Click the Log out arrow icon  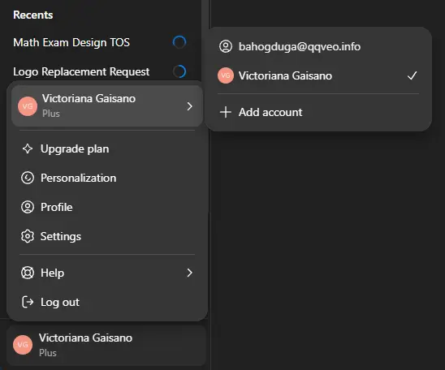click(x=28, y=302)
